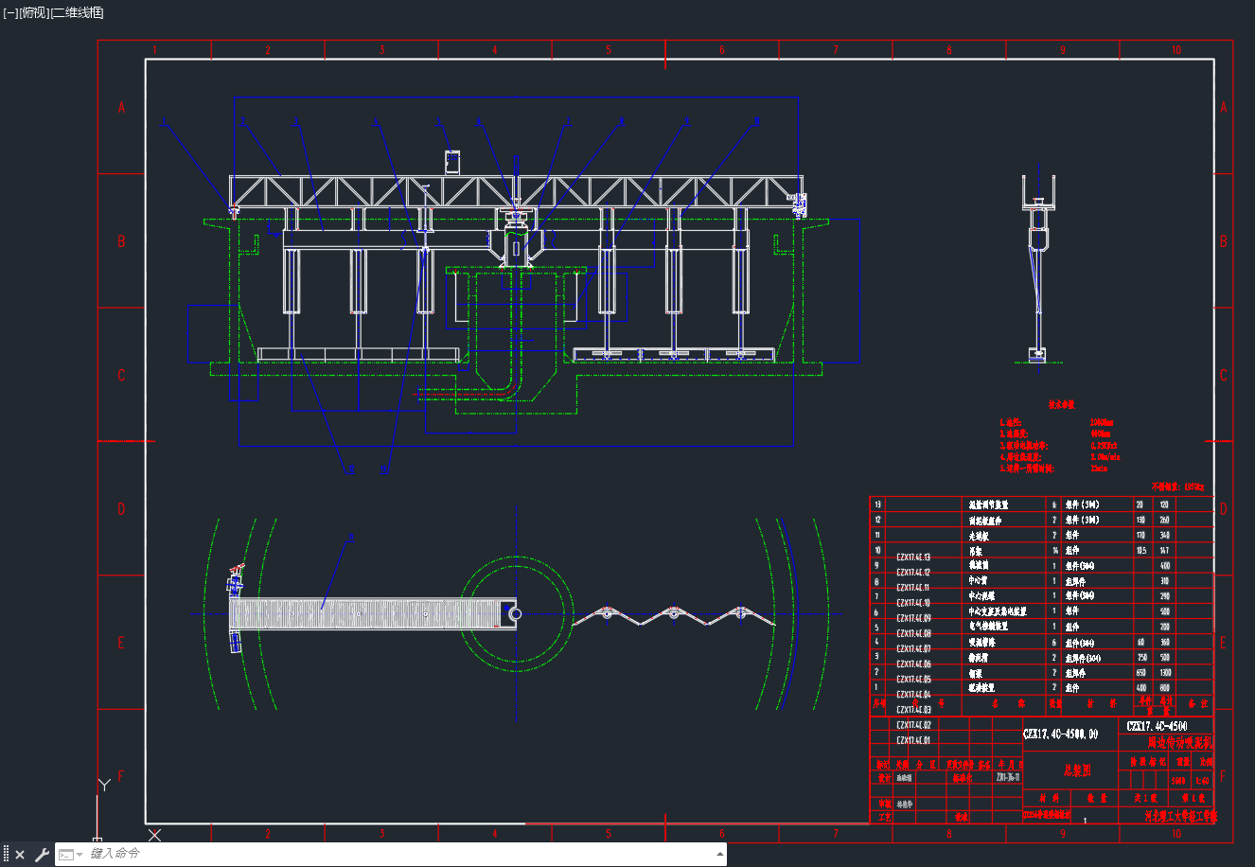Select the 吊架 part name cell
Screen dimensions: 1255x867
(x=976, y=550)
